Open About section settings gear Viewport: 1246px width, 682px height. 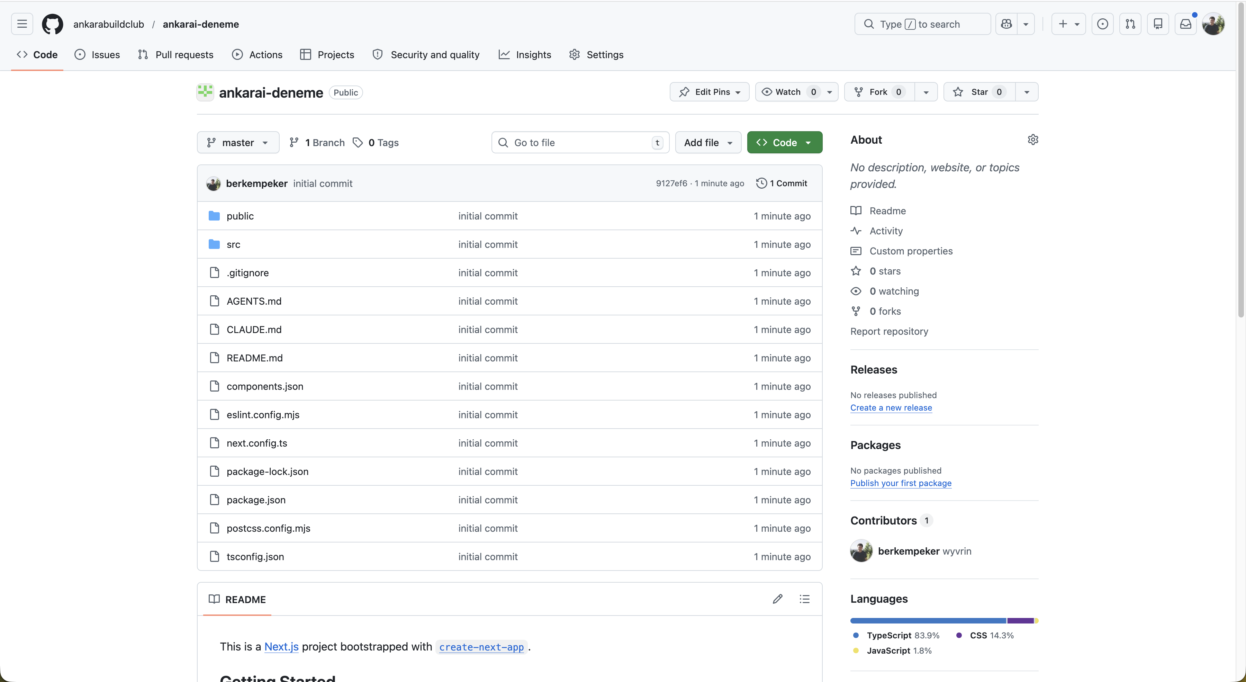tap(1033, 139)
